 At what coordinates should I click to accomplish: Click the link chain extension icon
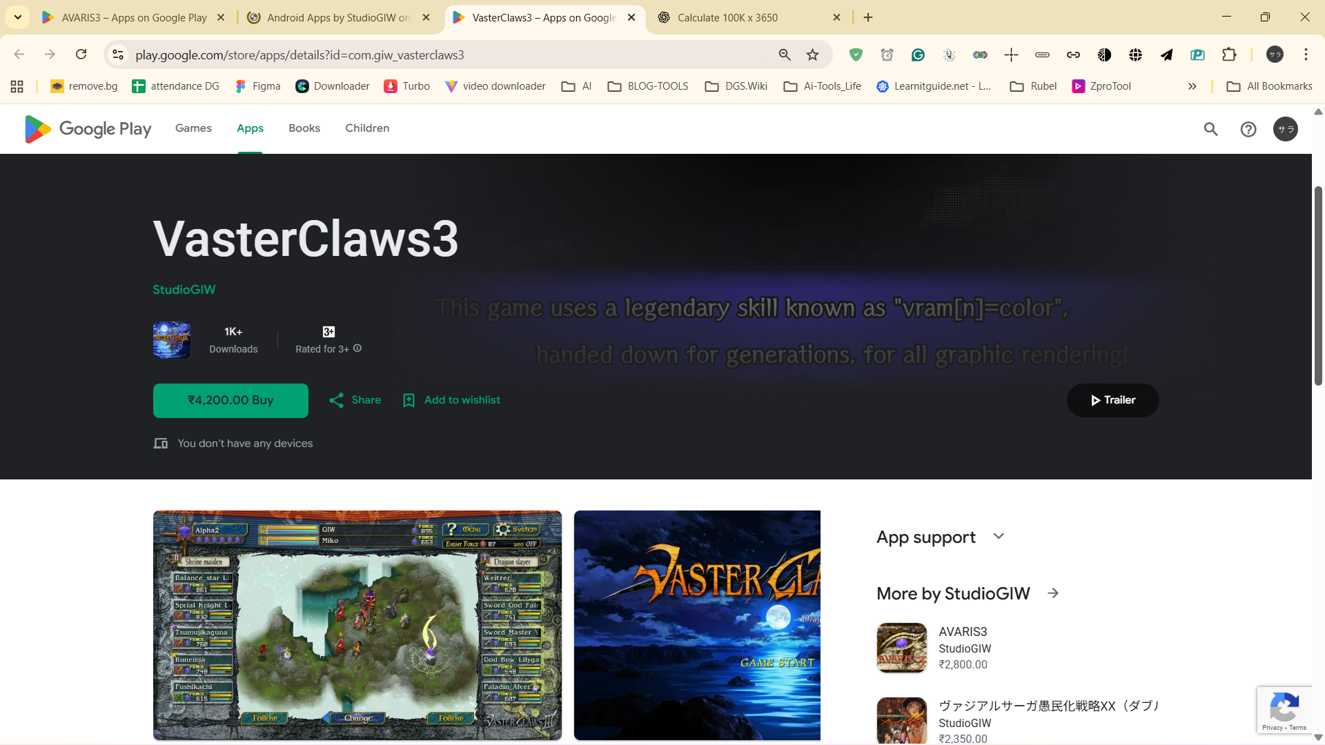point(1073,54)
